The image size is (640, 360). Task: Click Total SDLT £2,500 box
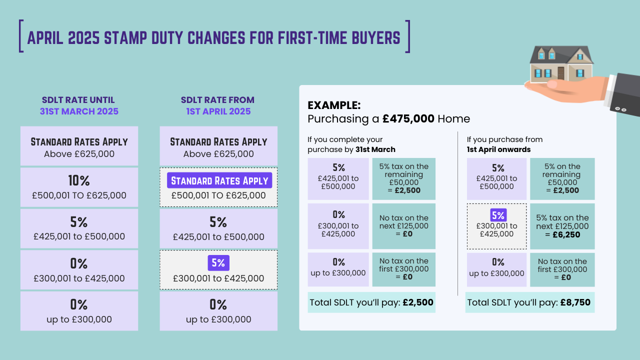point(371,302)
